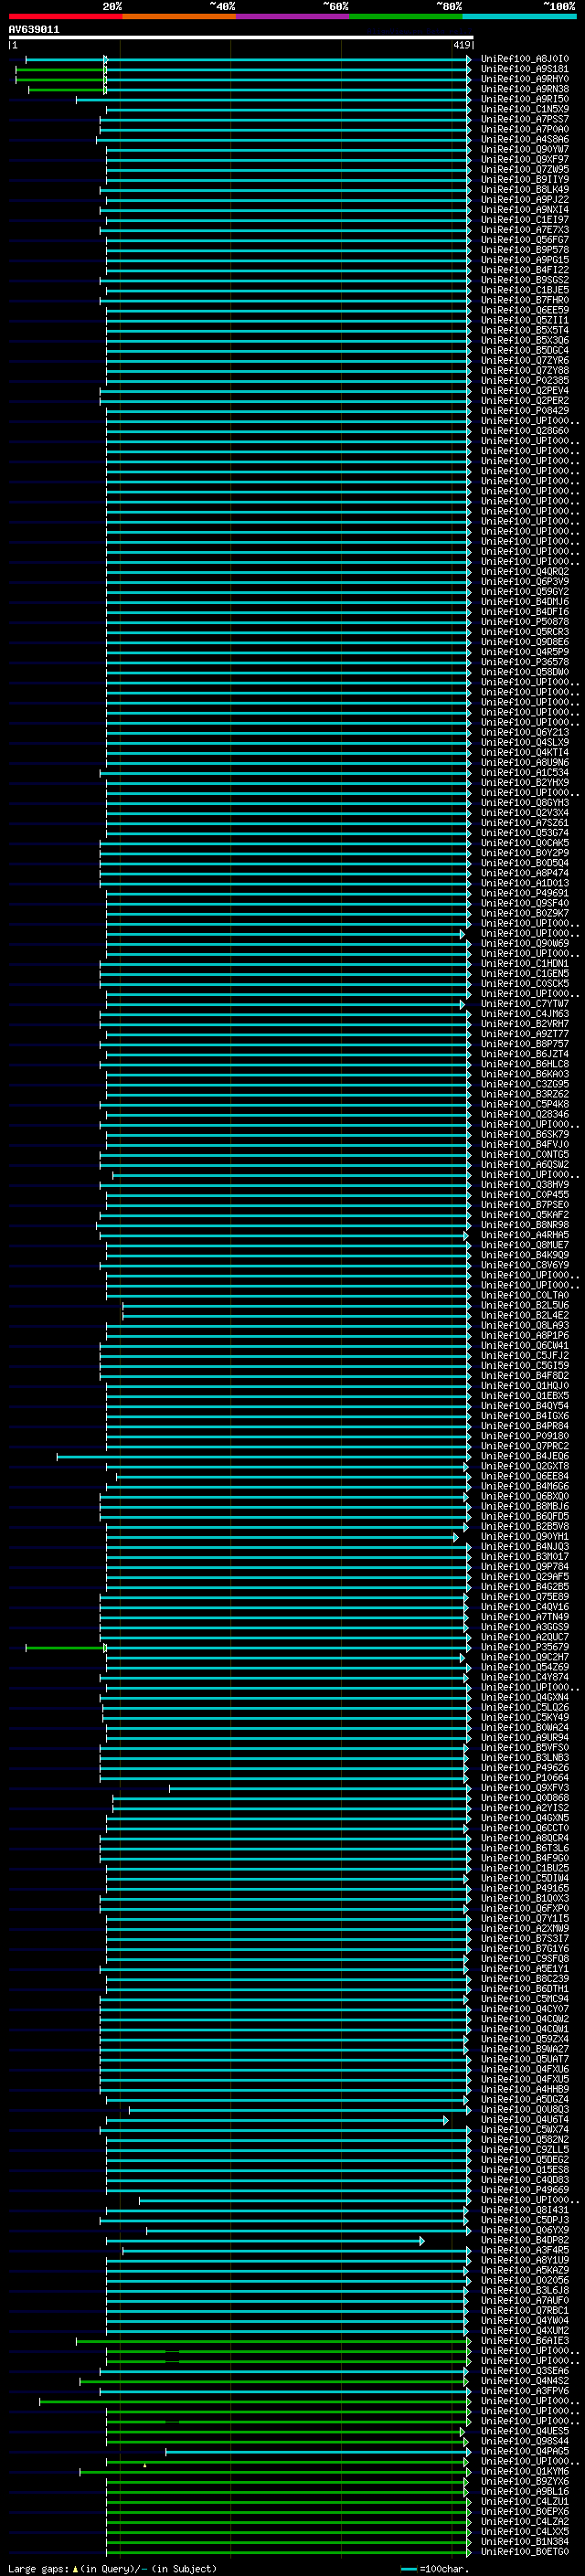Click the cyan ~100% identity legend segment
Image resolution: width=585 pixels, height=2576 pixels.
519,17
